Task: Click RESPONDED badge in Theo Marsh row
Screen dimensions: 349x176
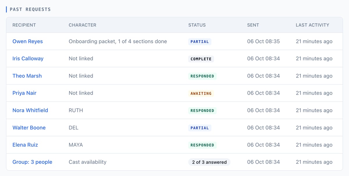Action: point(202,76)
